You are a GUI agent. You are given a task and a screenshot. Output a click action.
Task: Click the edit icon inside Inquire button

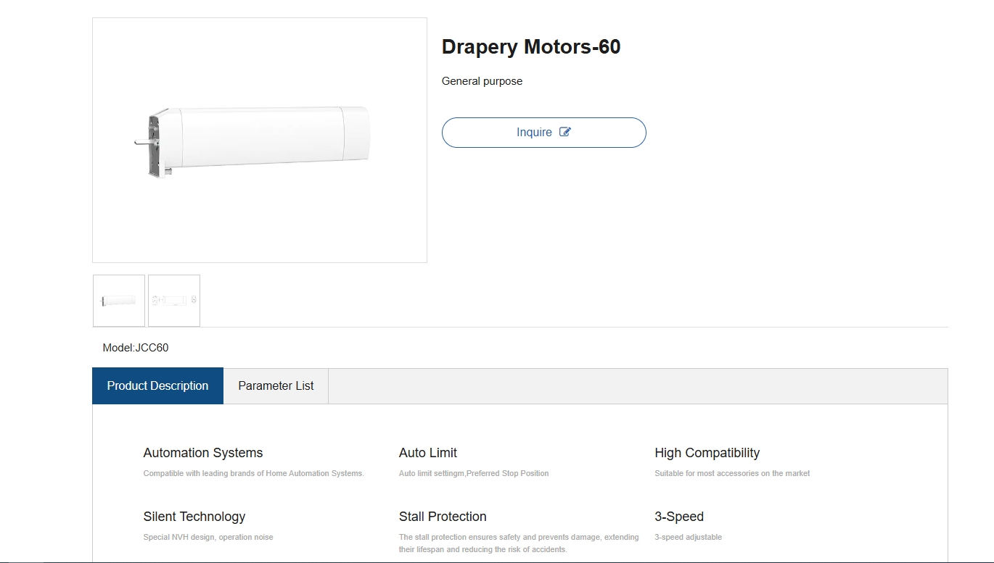[x=565, y=132]
